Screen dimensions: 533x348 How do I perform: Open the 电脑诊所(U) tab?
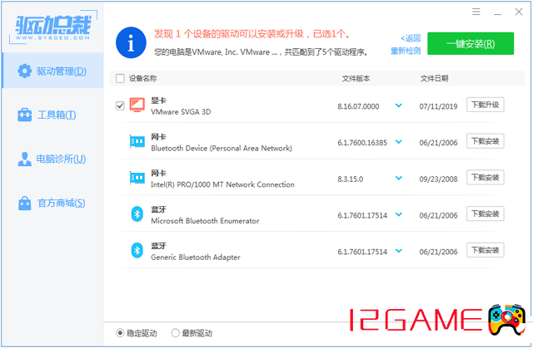(x=52, y=159)
